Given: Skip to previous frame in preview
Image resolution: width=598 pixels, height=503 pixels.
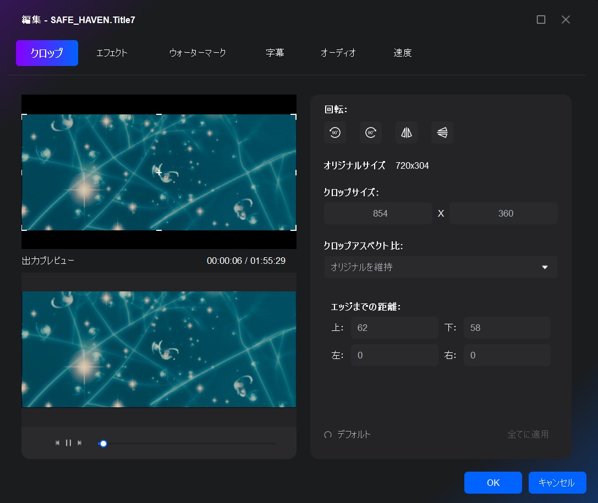Looking at the screenshot, I should [x=58, y=443].
